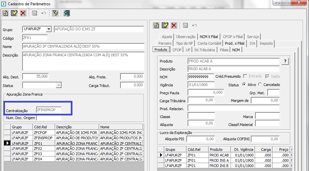Screen dimensions: 309x171
Task: Click the new record icon in main toolbar
Action: [x=5, y=13]
